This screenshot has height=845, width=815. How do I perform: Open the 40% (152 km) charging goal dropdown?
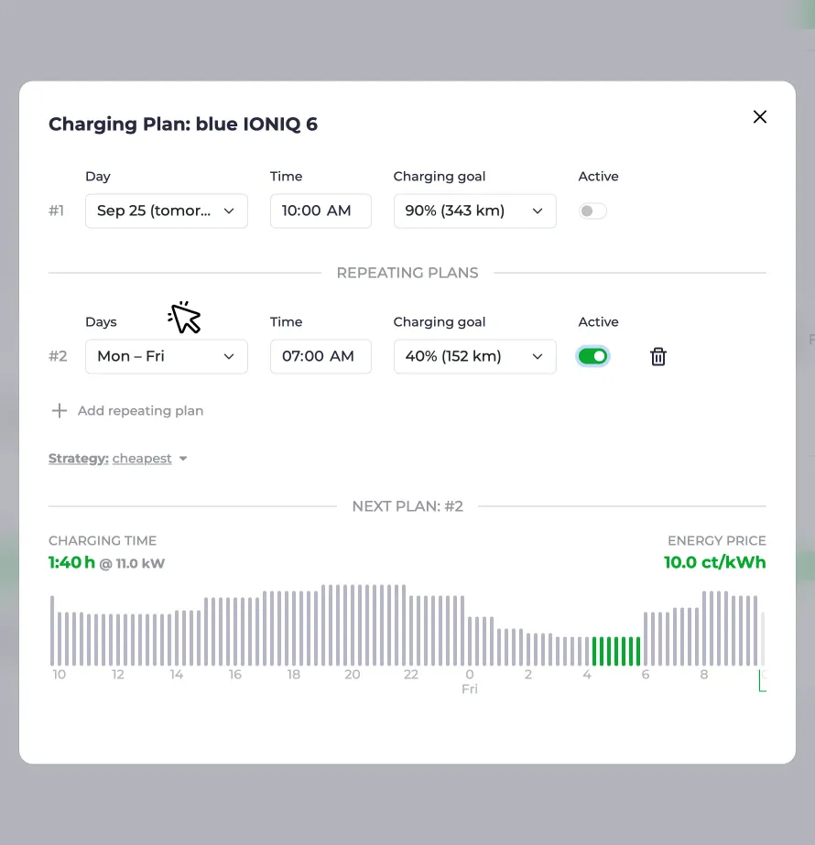[x=474, y=356]
